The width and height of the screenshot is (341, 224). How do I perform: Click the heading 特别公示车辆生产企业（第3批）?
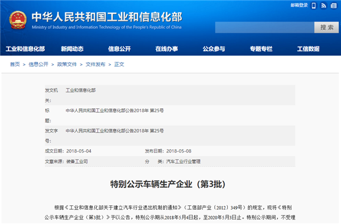168,184
